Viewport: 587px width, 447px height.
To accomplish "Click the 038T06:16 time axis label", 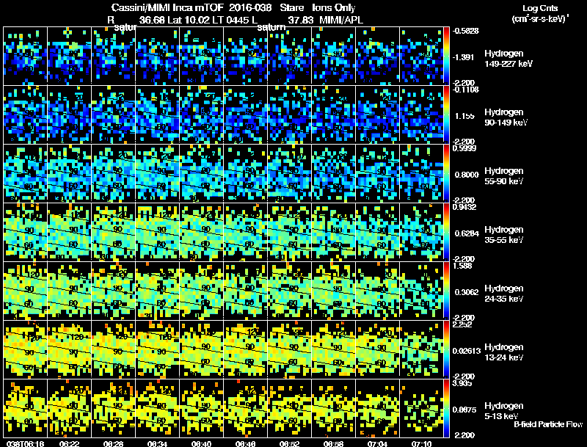I will [25, 444].
